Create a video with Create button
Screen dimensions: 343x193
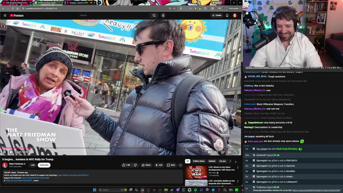click(217, 15)
